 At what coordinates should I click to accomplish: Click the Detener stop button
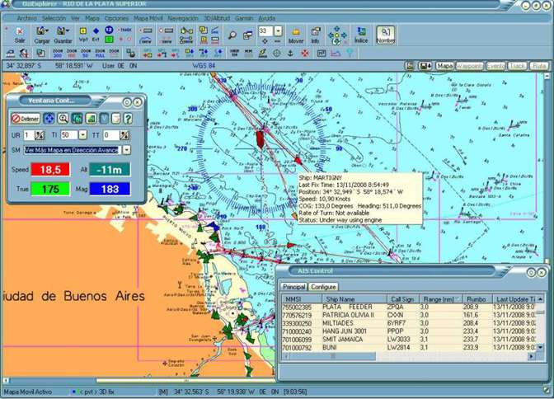26,119
